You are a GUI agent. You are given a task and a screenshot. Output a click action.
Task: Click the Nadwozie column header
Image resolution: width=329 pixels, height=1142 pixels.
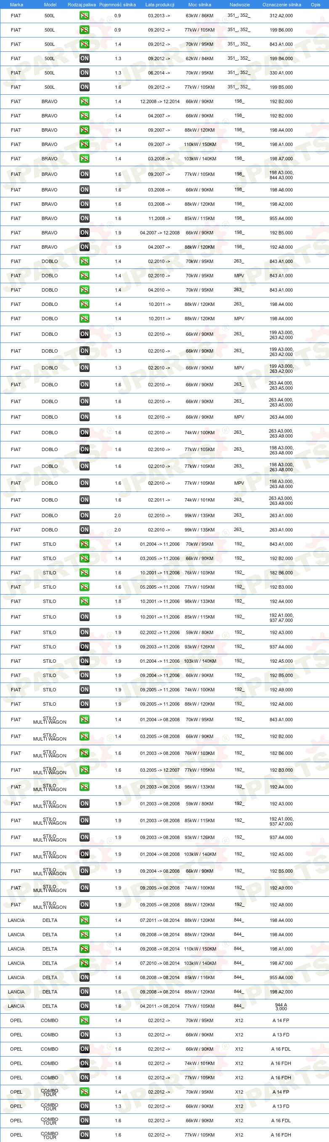pyautogui.click(x=239, y=5)
